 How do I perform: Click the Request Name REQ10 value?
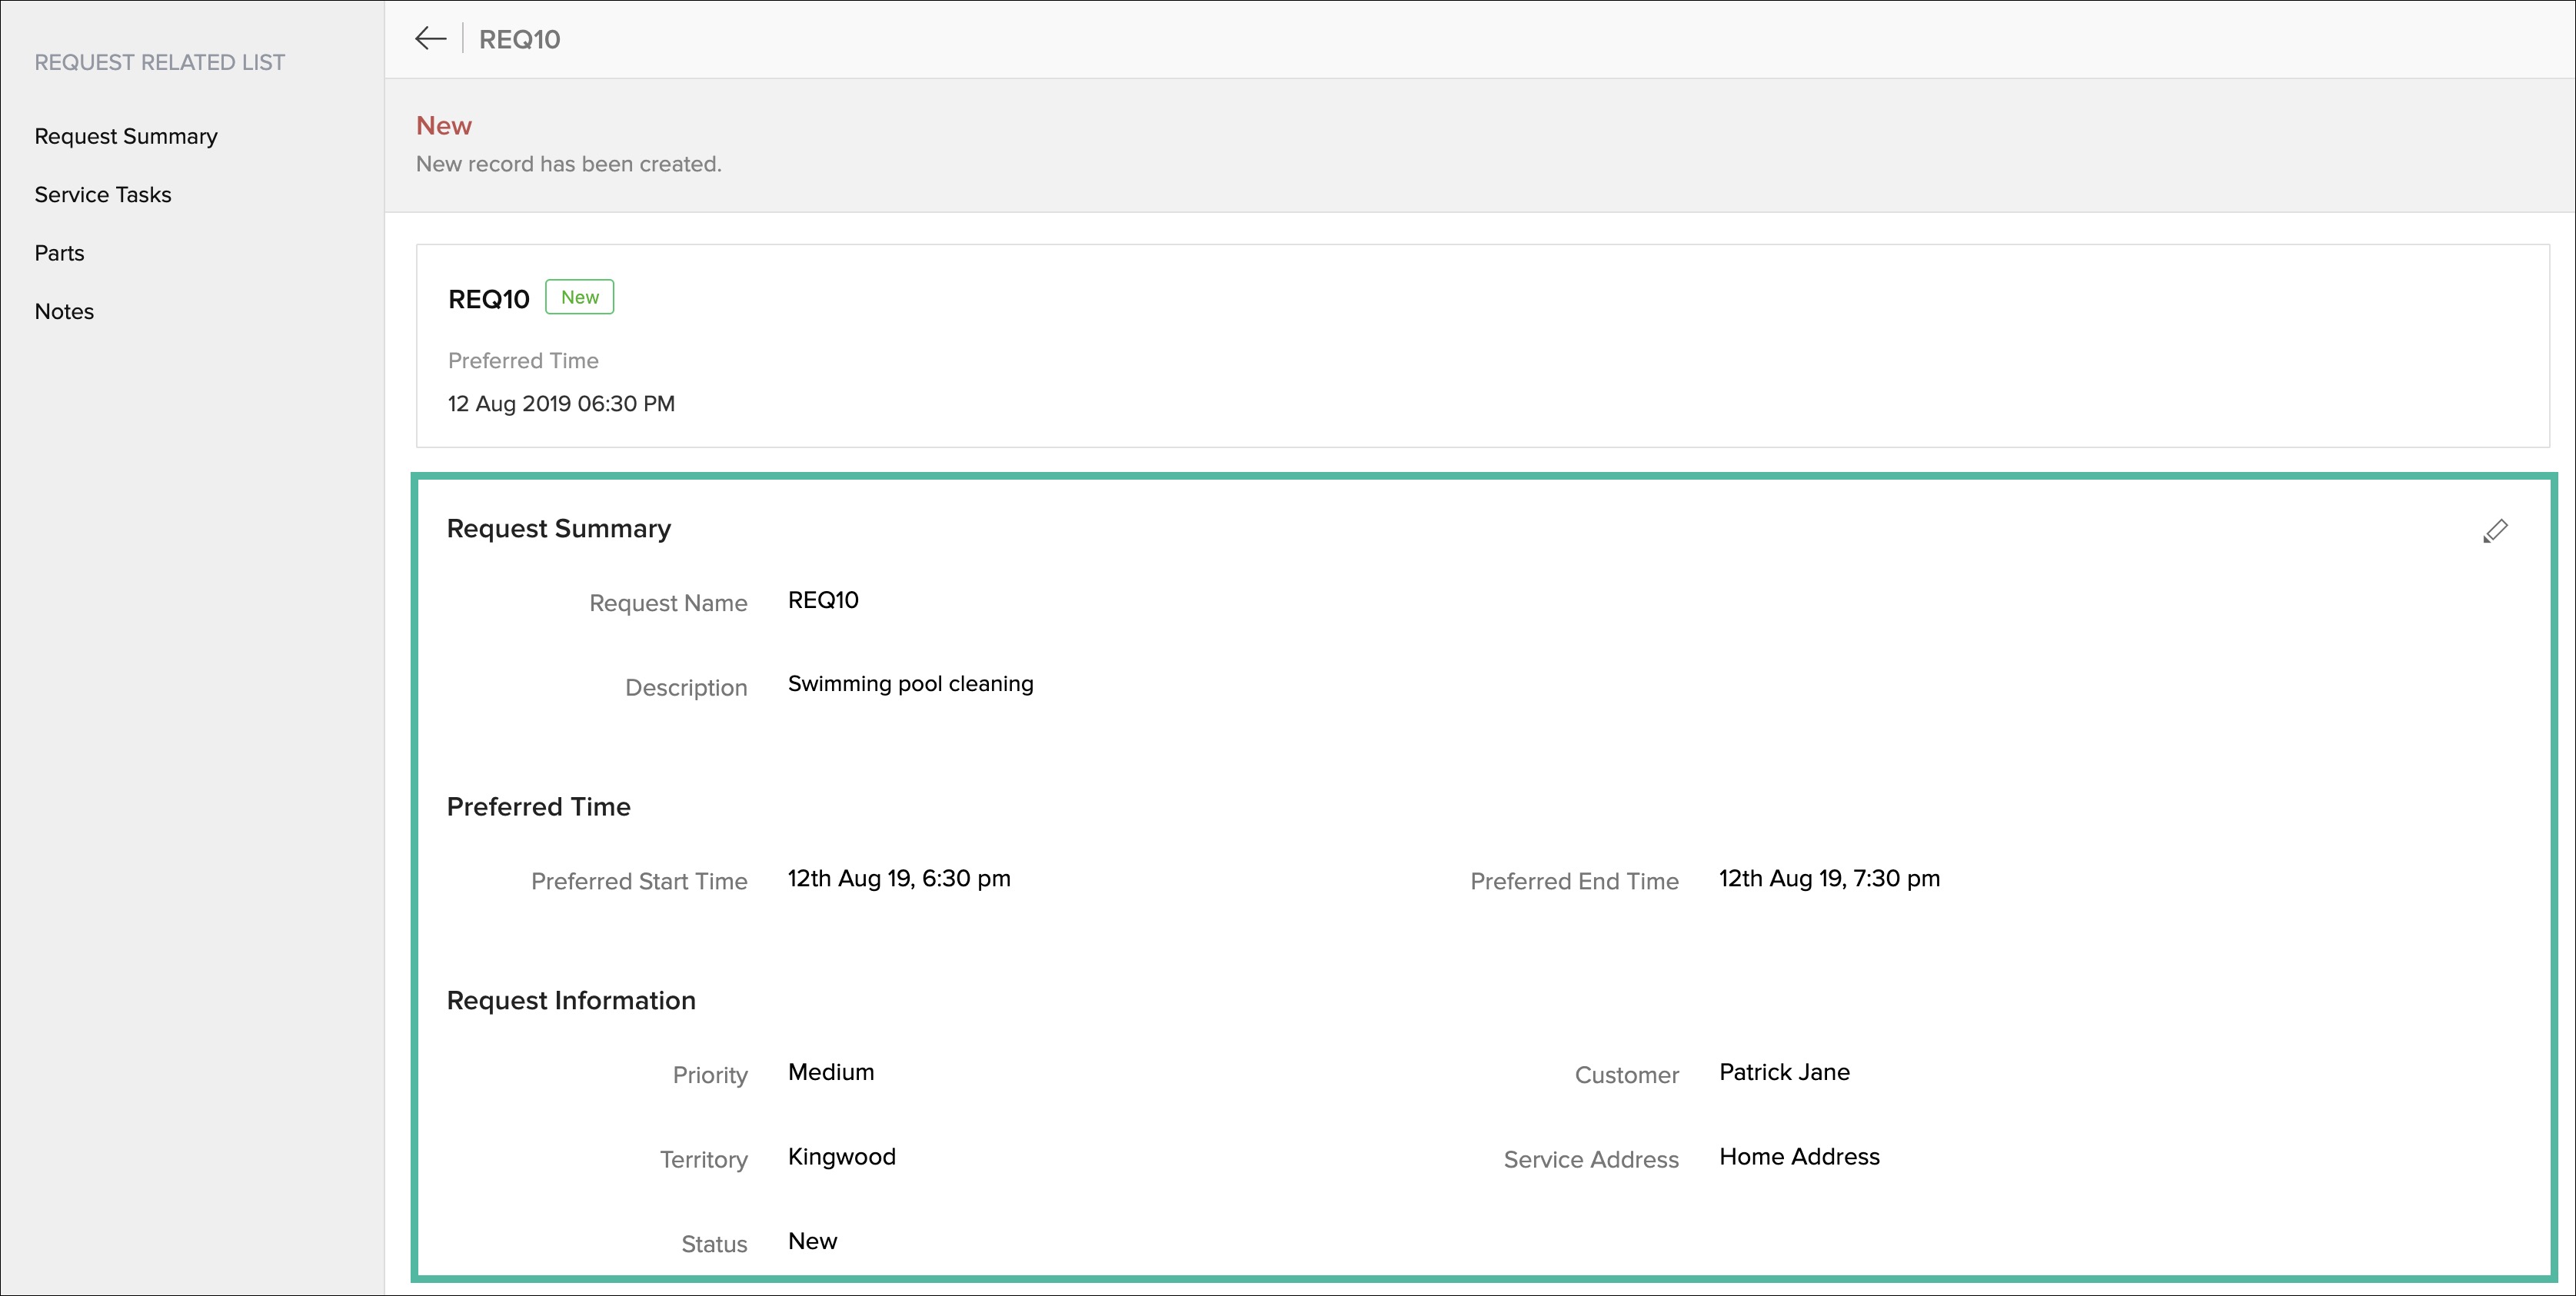823,600
